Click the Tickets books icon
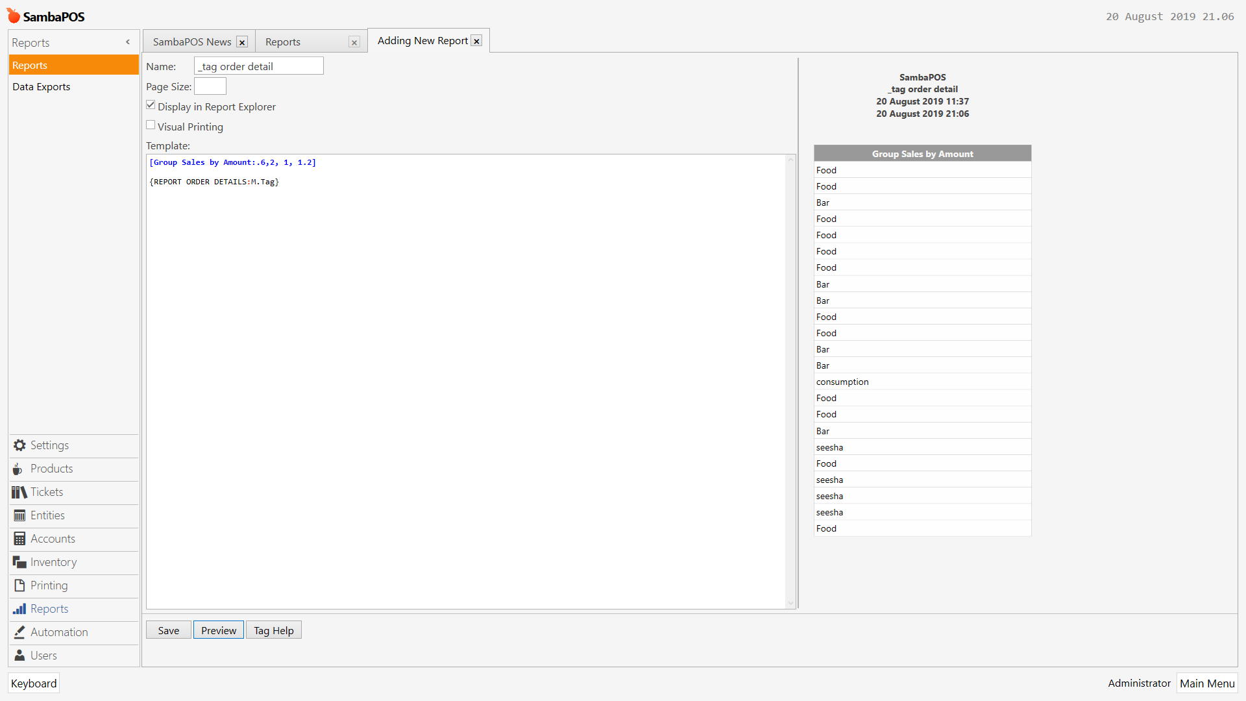Screen dimensions: 1246x701 (x=19, y=492)
